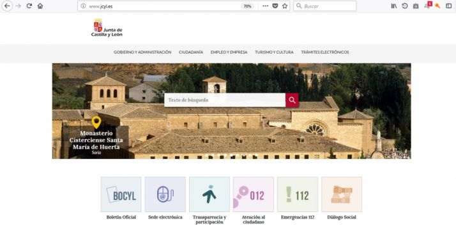Reset the 70% zoom level indicator

click(x=247, y=6)
